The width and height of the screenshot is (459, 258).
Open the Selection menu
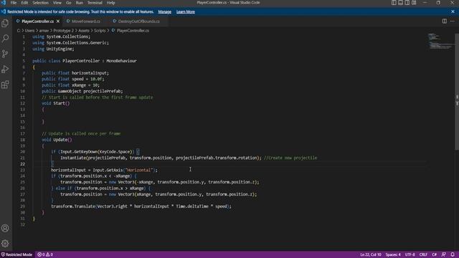(40, 3)
